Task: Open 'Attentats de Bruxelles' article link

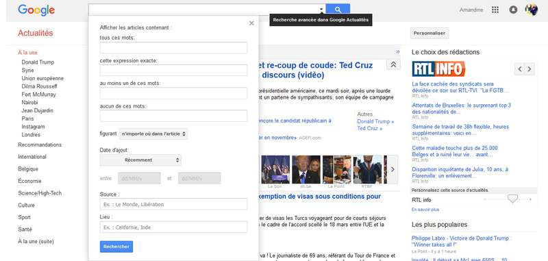Action: (x=462, y=109)
